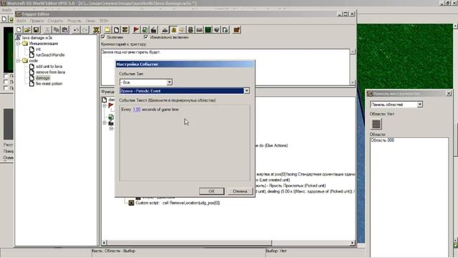The width and height of the screenshot is (458, 258).
Task: Collapse the Инициализация folder
Action: [x=18, y=44]
